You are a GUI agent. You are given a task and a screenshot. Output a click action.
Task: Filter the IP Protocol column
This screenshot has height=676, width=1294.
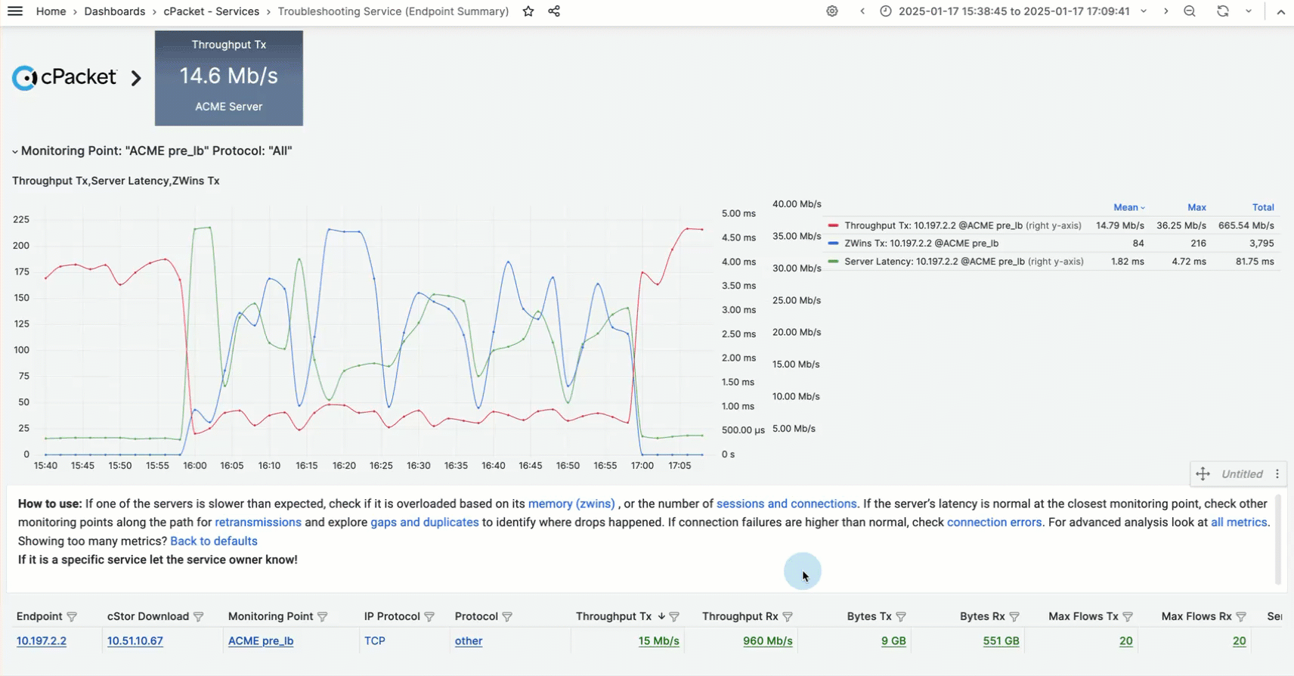click(429, 617)
